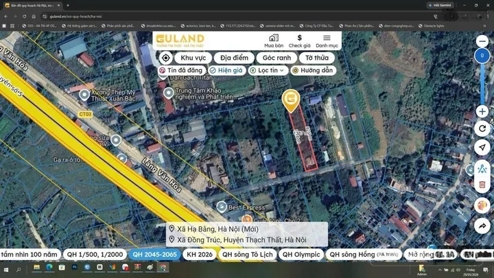Click the blue zoom slider handle

(x=482, y=56)
